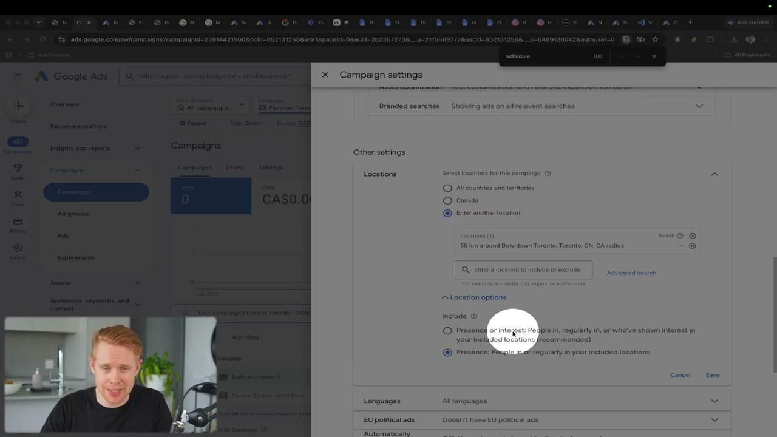Viewport: 777px width, 437px height.
Task: Click the Create plus button
Action: click(18, 106)
